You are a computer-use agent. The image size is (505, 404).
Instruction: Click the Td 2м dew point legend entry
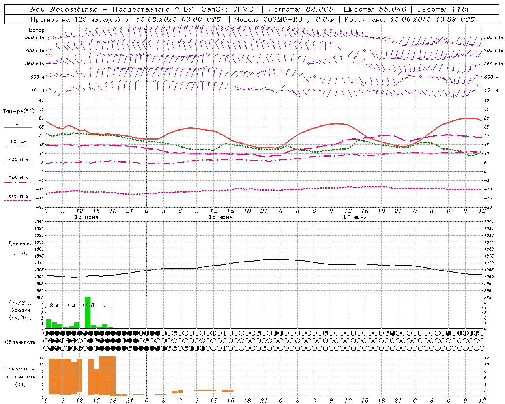[18, 141]
